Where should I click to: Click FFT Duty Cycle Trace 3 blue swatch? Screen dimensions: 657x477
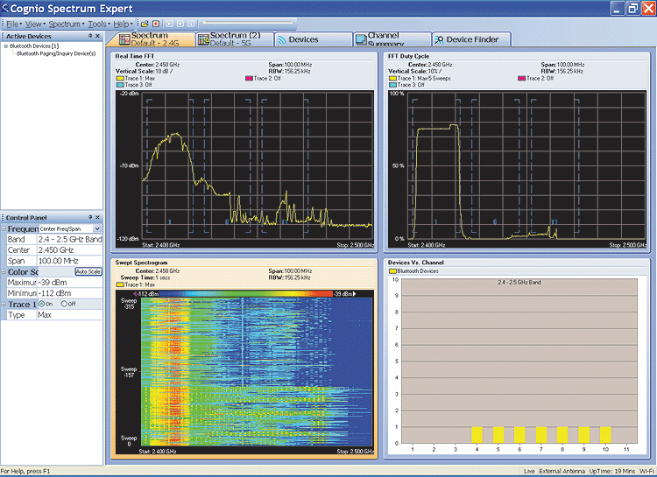pos(392,85)
